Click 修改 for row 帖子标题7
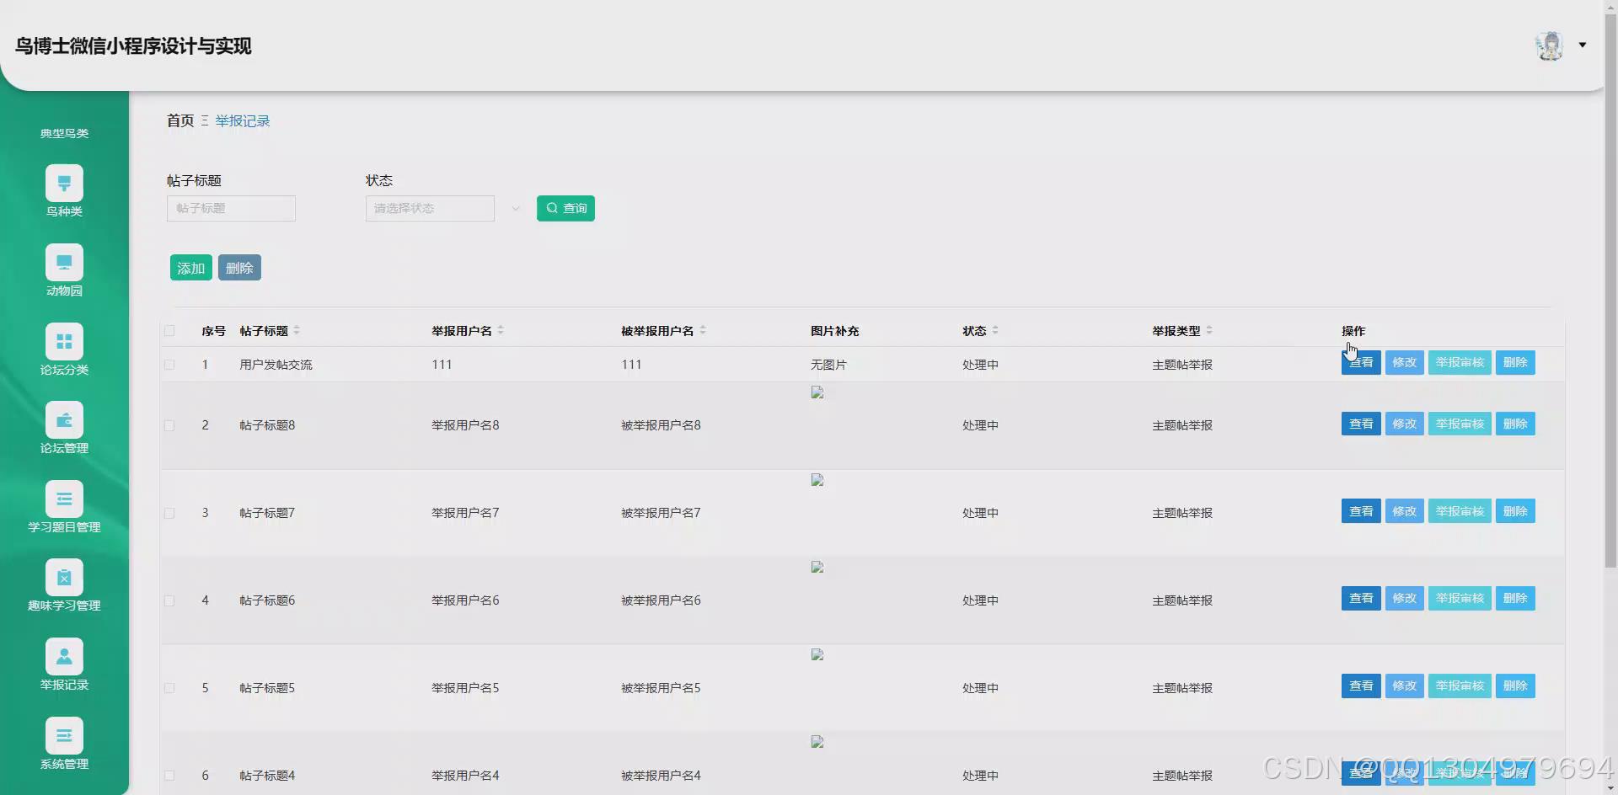The height and width of the screenshot is (795, 1618). tap(1405, 511)
